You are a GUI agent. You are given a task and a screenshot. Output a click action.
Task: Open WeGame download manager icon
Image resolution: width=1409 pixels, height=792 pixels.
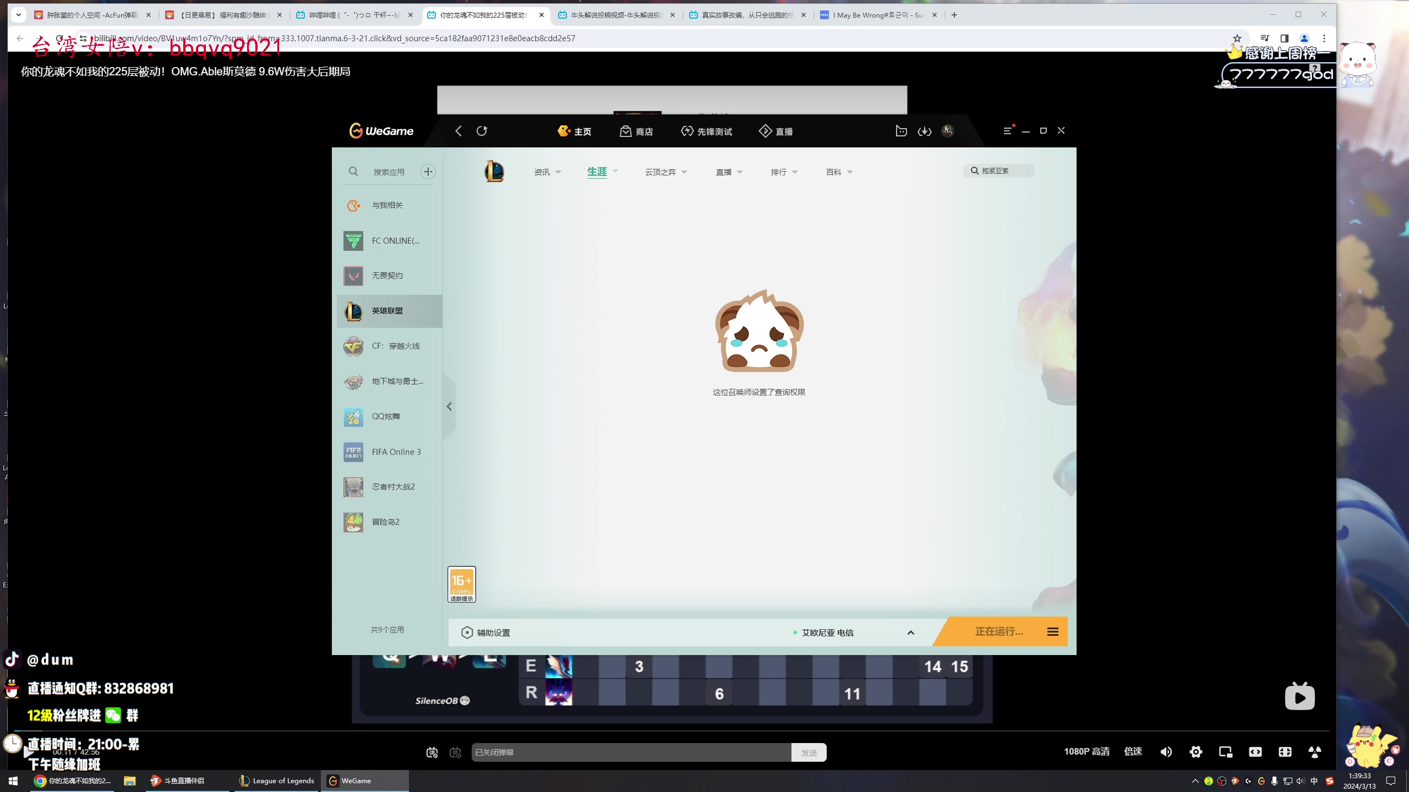[x=925, y=131]
